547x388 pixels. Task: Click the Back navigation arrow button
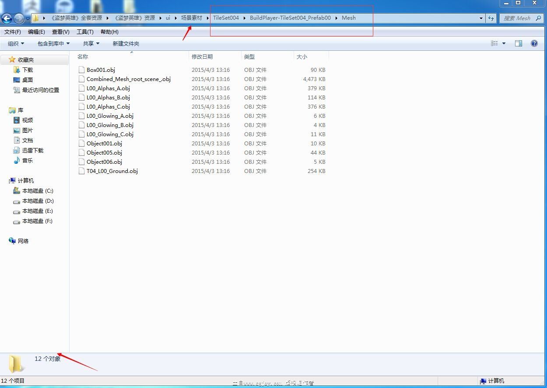(x=7, y=18)
